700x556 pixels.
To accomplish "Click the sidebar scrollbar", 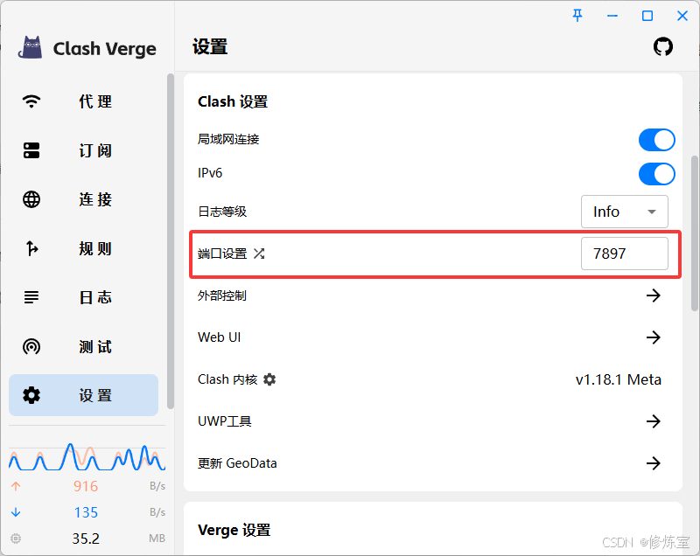I will [170, 241].
